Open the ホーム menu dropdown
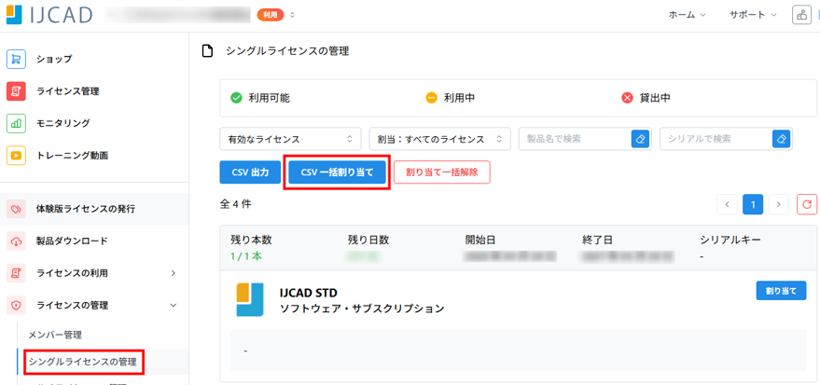Screen dimensions: 820x385 [x=688, y=15]
